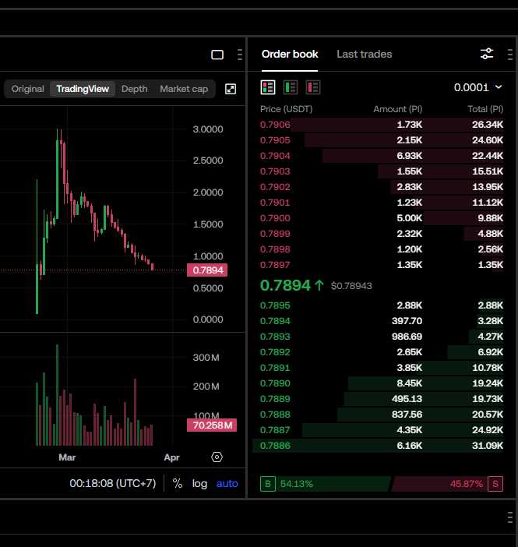Click the S sell percentage badge

click(495, 484)
